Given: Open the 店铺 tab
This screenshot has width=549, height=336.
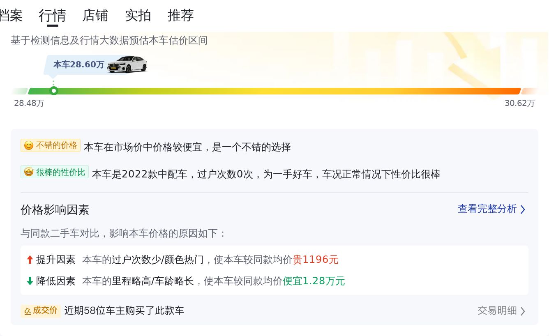Looking at the screenshot, I should (95, 16).
